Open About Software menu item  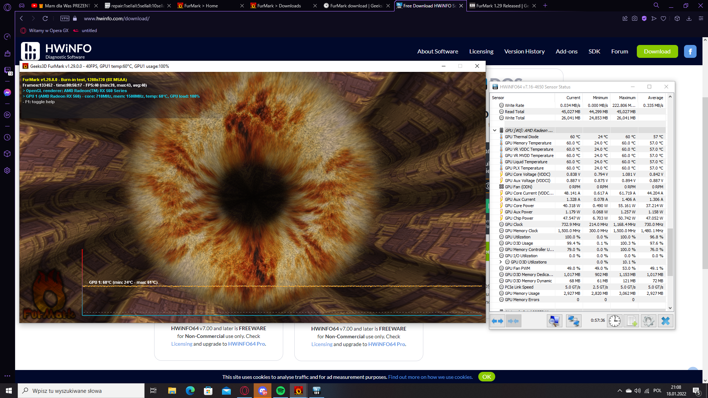438,52
